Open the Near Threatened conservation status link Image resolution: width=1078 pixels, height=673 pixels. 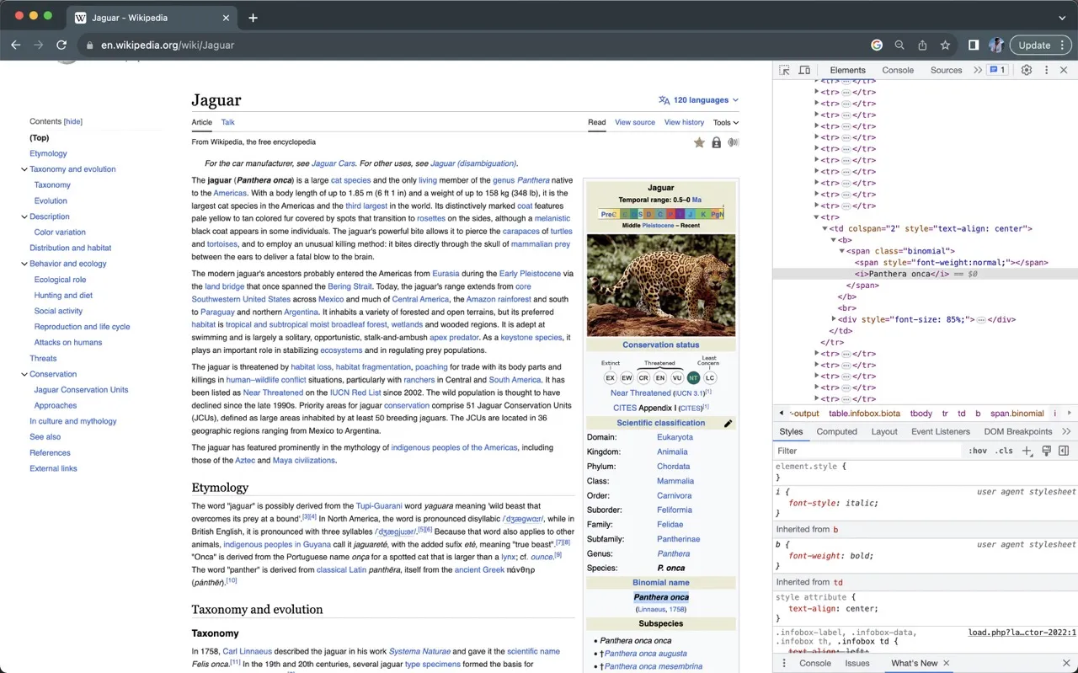click(640, 393)
